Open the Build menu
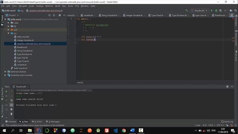Image resolution: width=238 pixels, height=134 pixels. (x=58, y=6)
